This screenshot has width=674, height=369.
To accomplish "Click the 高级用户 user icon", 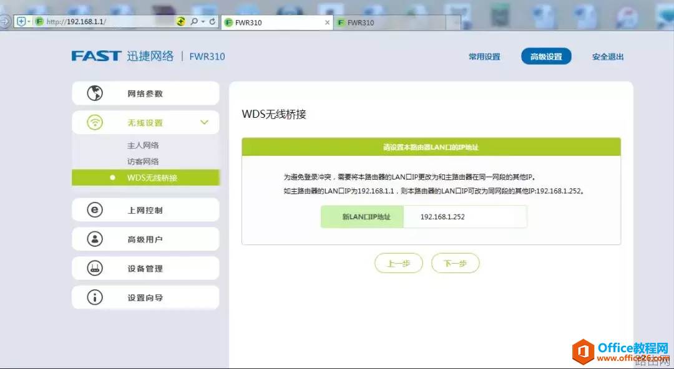I will 95,239.
